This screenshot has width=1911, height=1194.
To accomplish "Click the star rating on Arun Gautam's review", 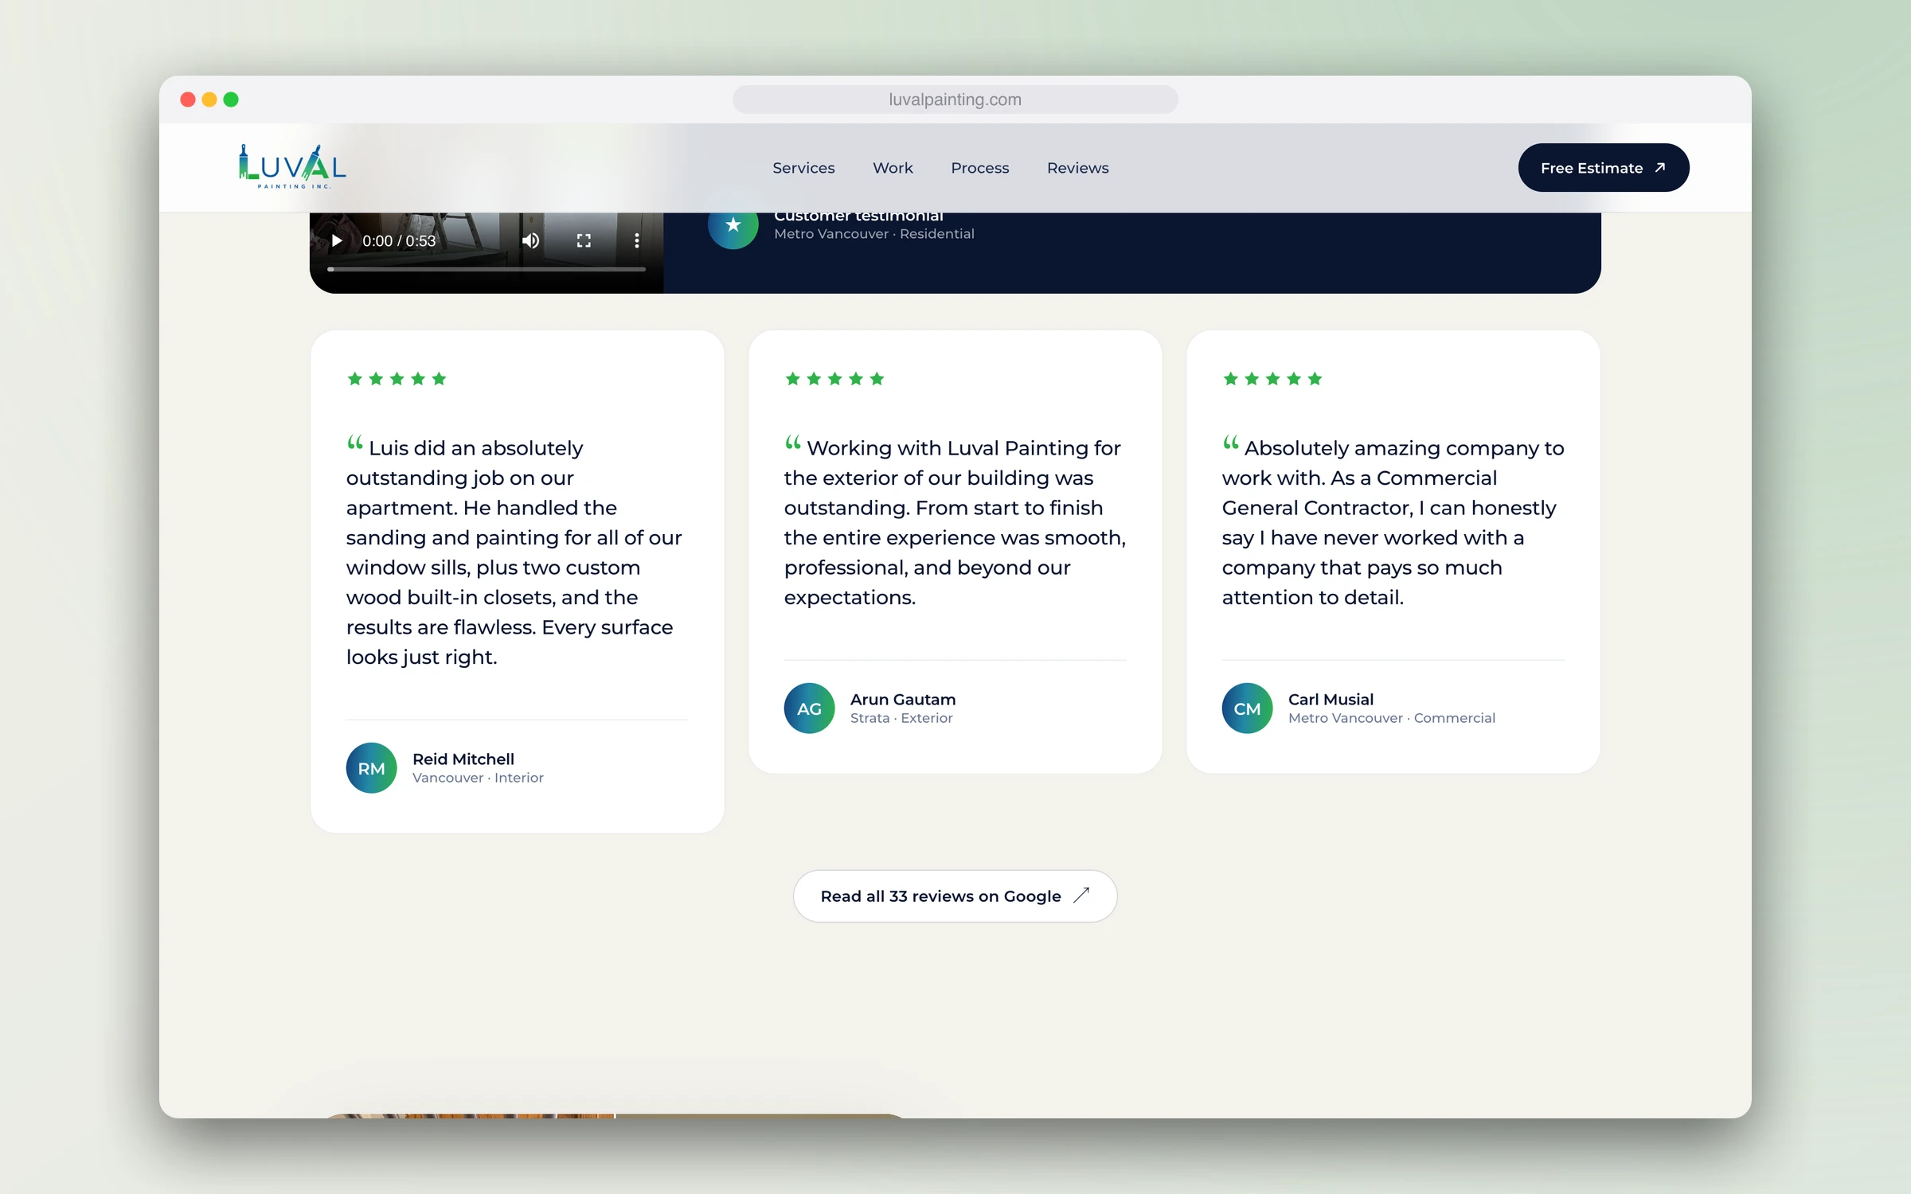I will point(834,379).
